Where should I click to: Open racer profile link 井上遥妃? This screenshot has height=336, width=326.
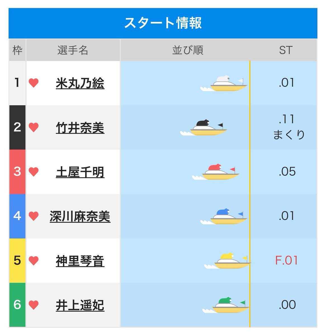pos(80,305)
